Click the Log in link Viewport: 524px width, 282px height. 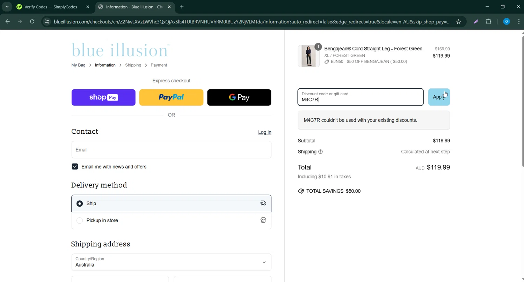(x=264, y=132)
